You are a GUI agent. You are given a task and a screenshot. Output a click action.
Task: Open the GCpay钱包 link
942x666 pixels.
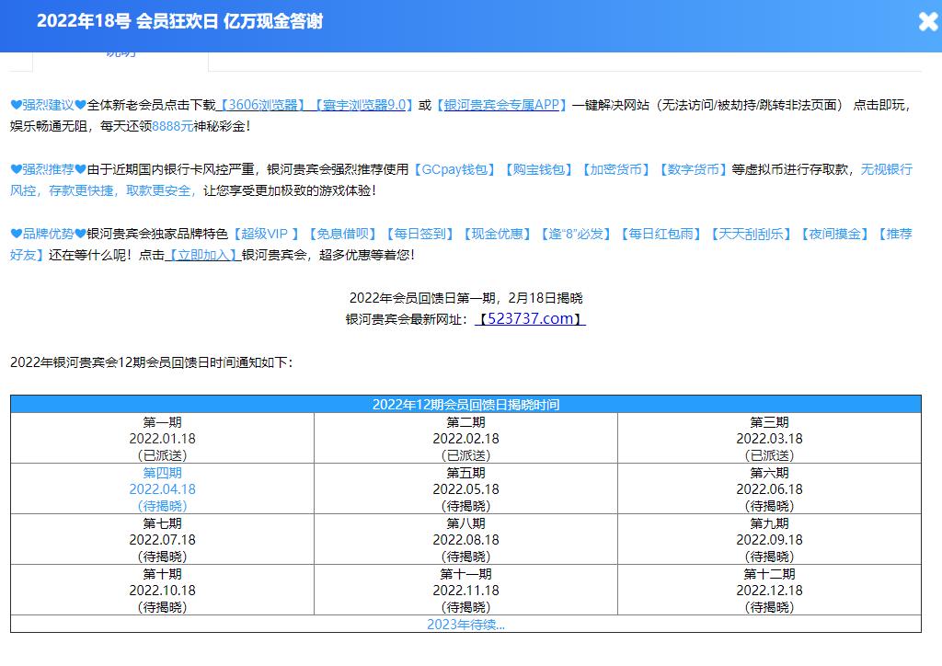[454, 169]
